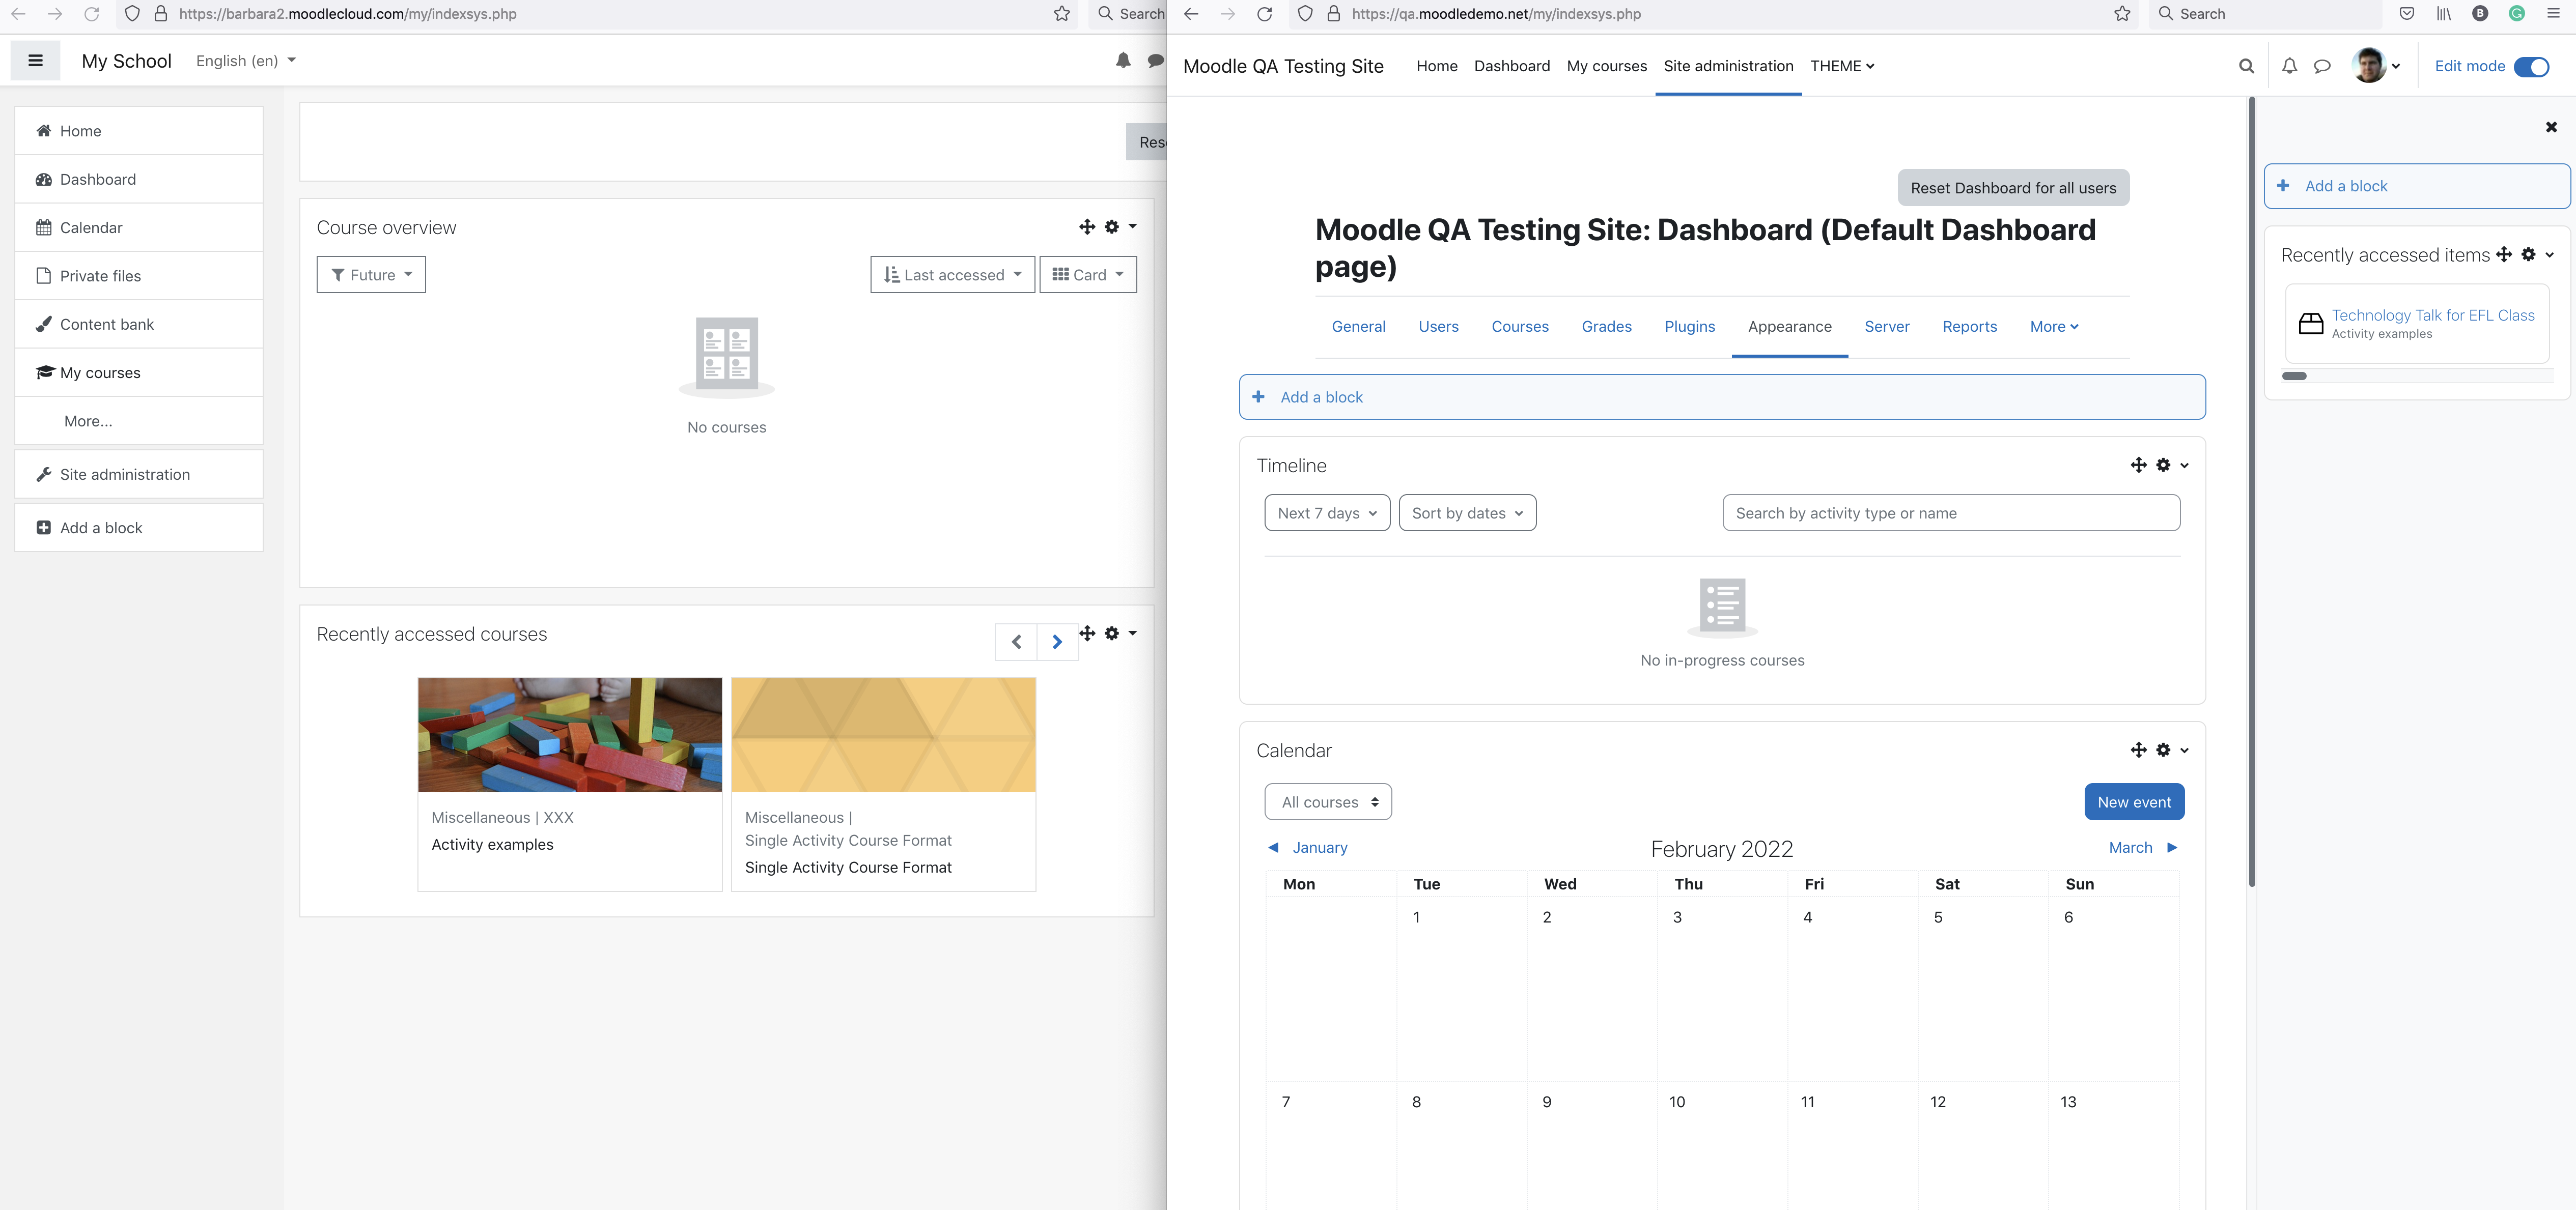Reload the qa.moodledemo.net page
This screenshot has height=1210, width=2576.
click(x=1264, y=14)
